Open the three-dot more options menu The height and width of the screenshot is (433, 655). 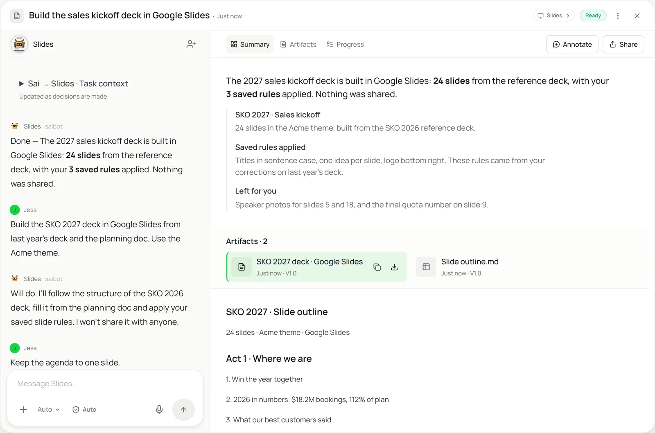pyautogui.click(x=618, y=16)
